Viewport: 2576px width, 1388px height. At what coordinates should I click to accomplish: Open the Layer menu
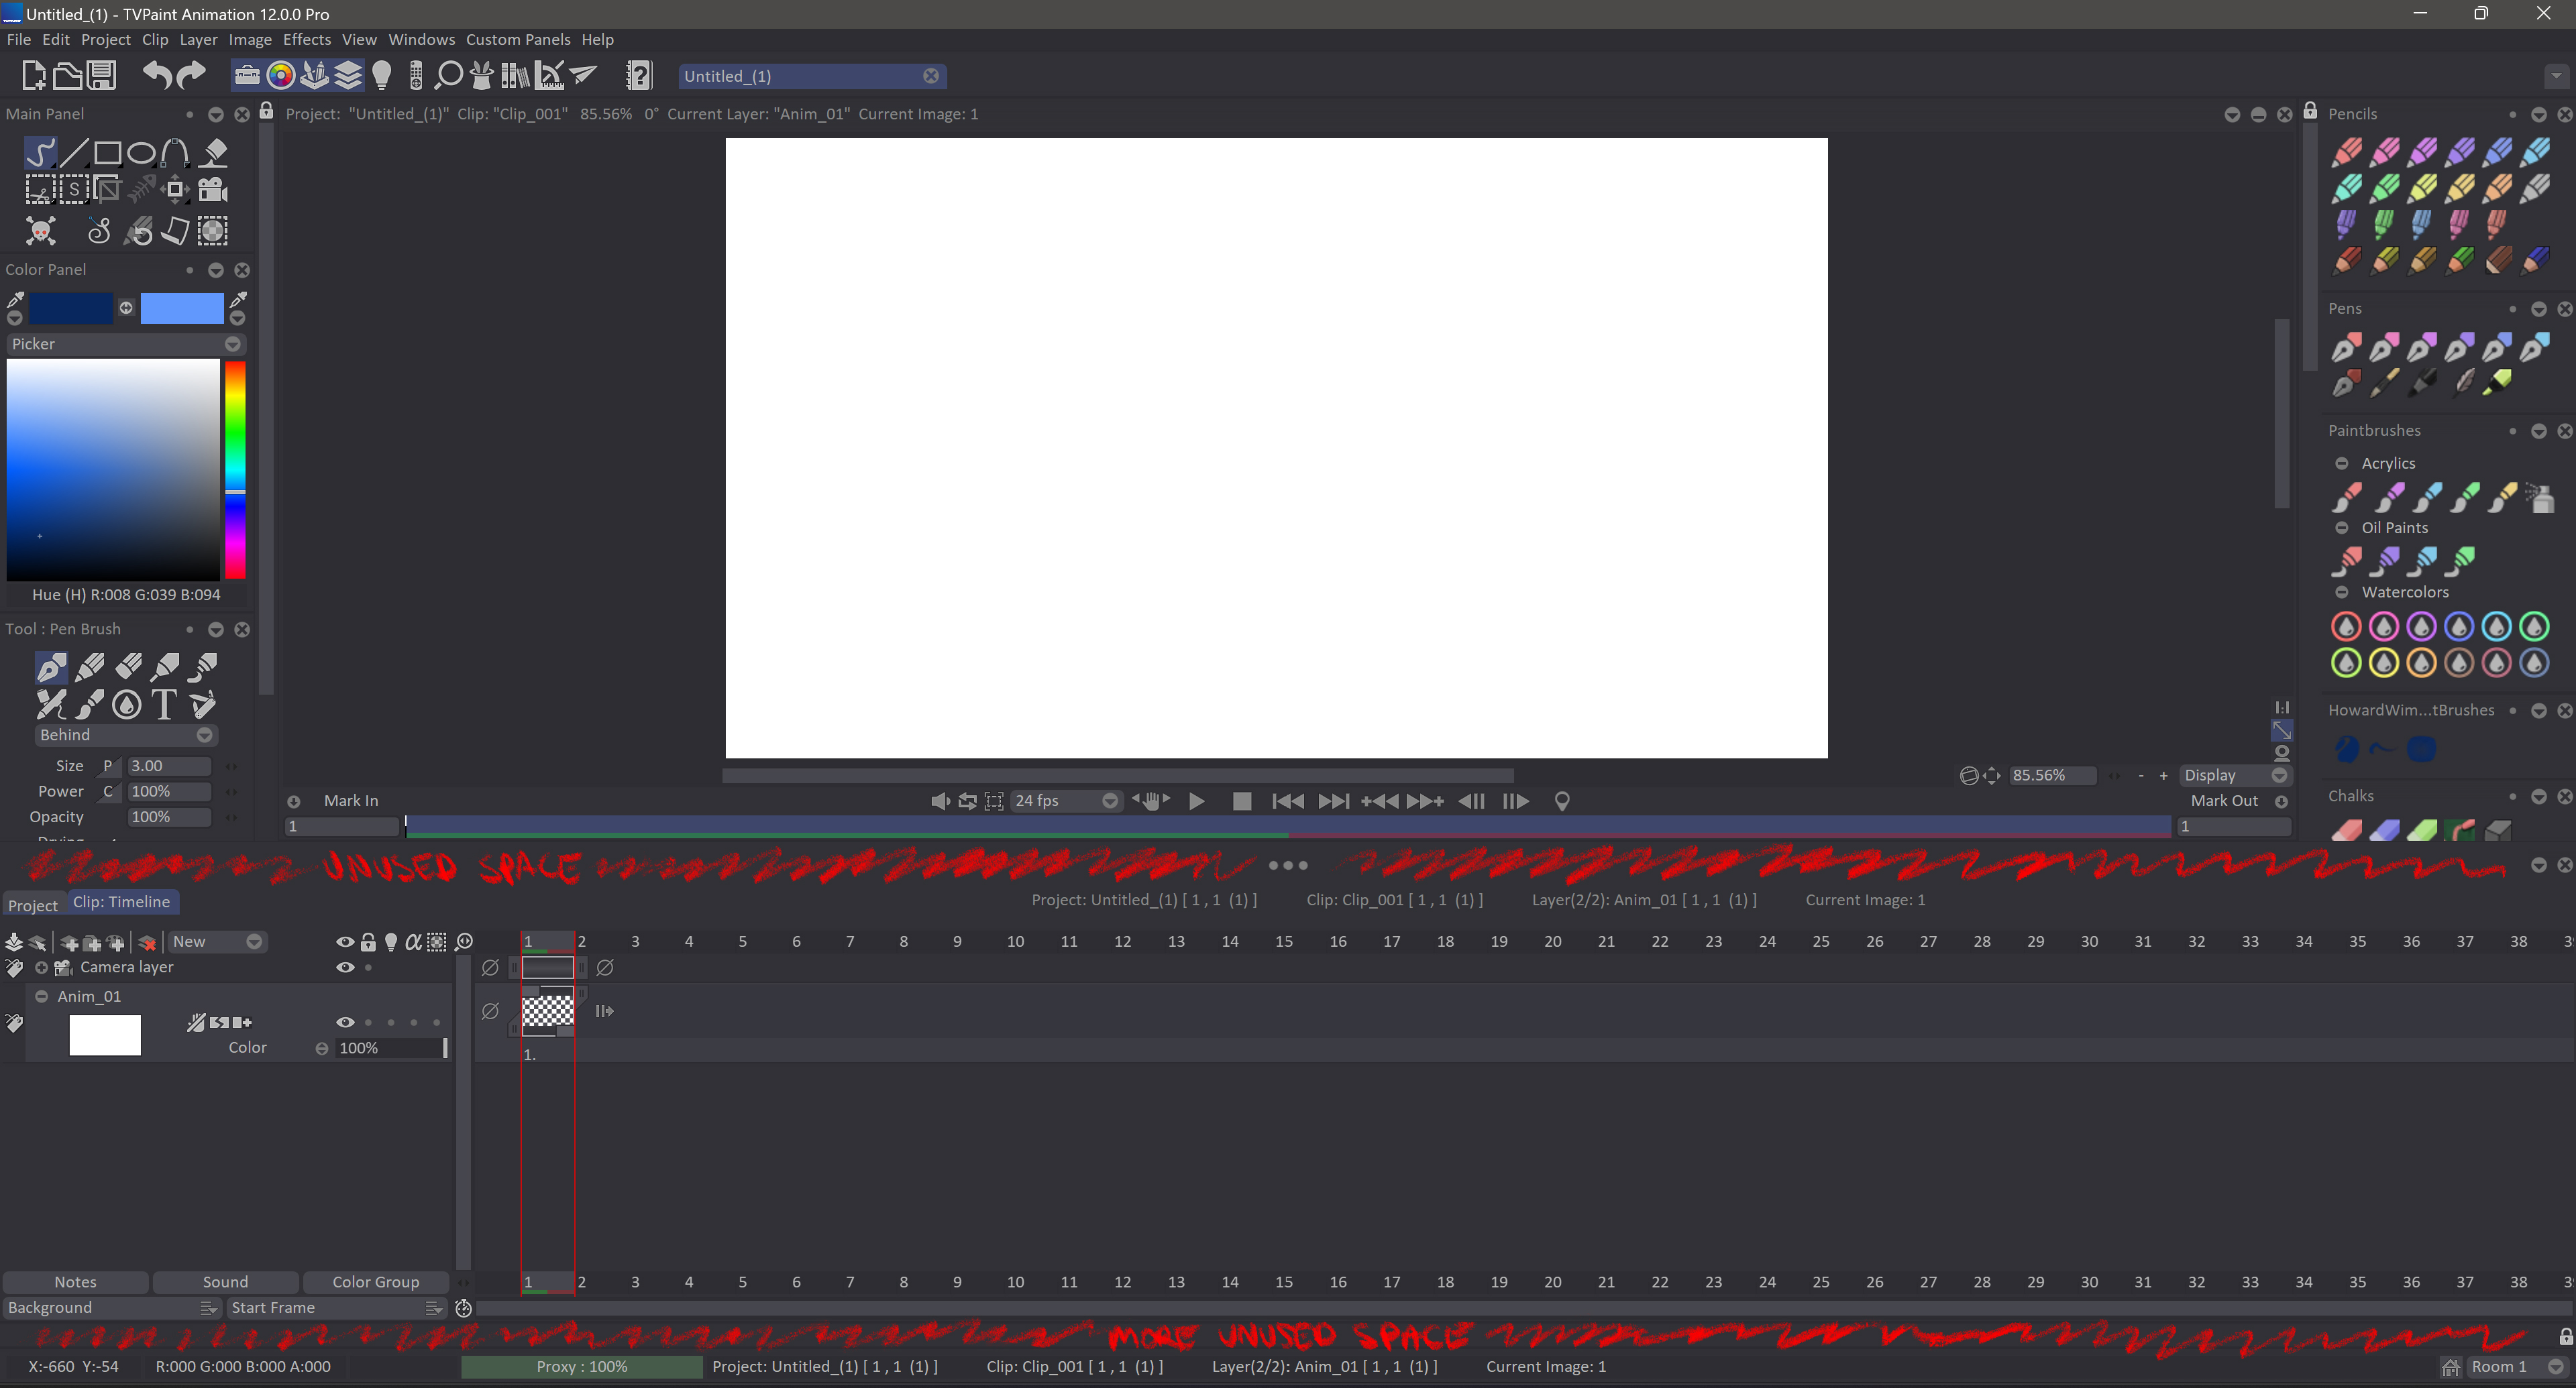pyautogui.click(x=198, y=39)
